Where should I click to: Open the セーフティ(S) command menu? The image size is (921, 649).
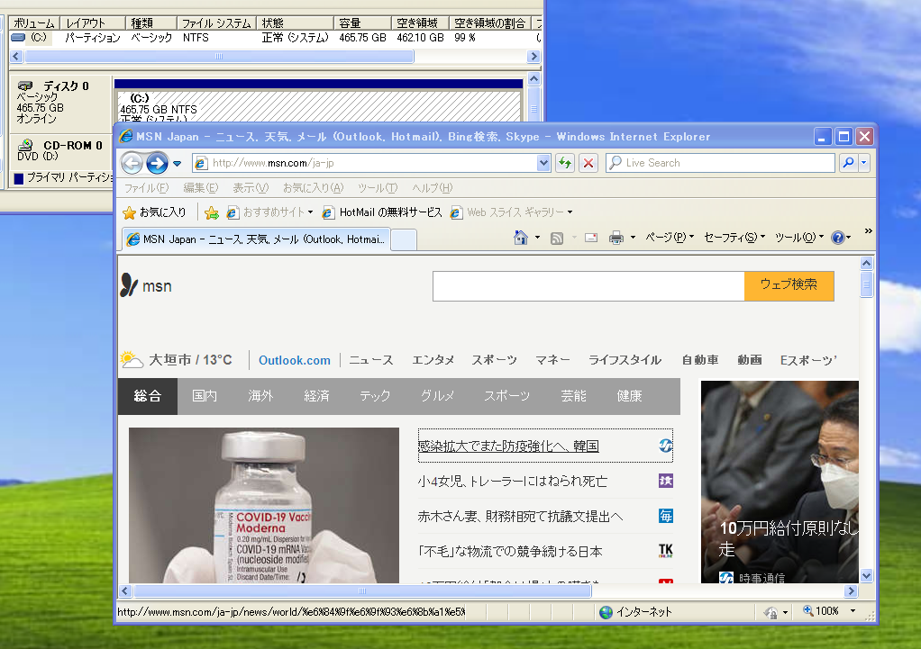pos(734,238)
